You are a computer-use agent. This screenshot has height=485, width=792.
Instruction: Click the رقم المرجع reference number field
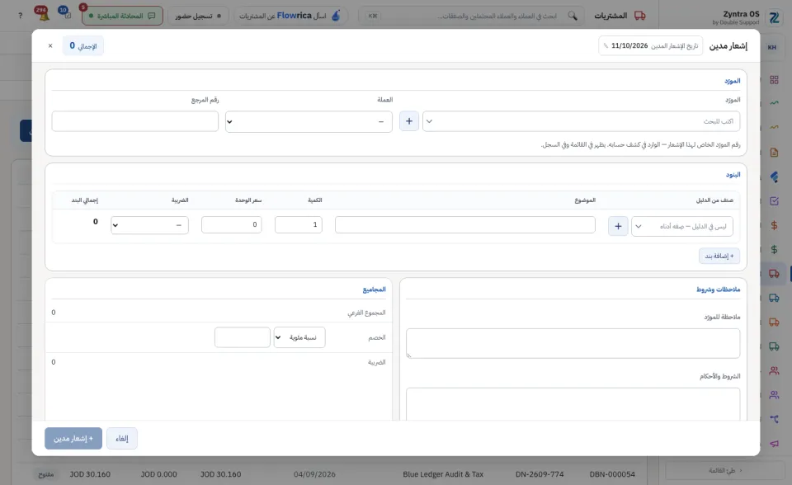coord(134,121)
